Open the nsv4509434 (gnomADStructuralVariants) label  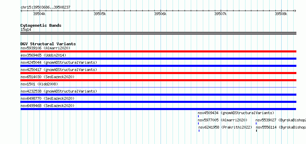[x=236, y=113]
